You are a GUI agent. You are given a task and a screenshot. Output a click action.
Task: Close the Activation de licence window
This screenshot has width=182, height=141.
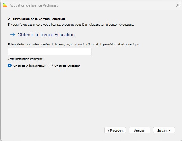click(x=178, y=5)
